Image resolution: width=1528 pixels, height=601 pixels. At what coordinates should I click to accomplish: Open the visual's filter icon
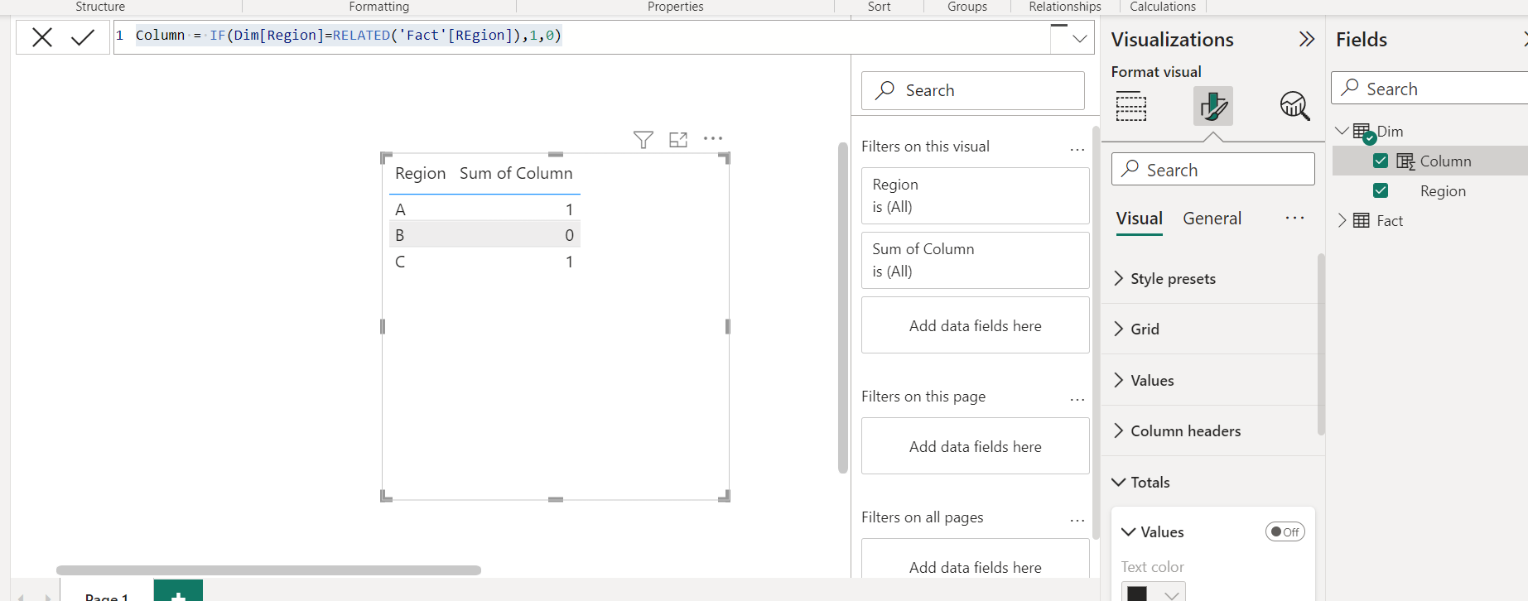click(x=643, y=140)
